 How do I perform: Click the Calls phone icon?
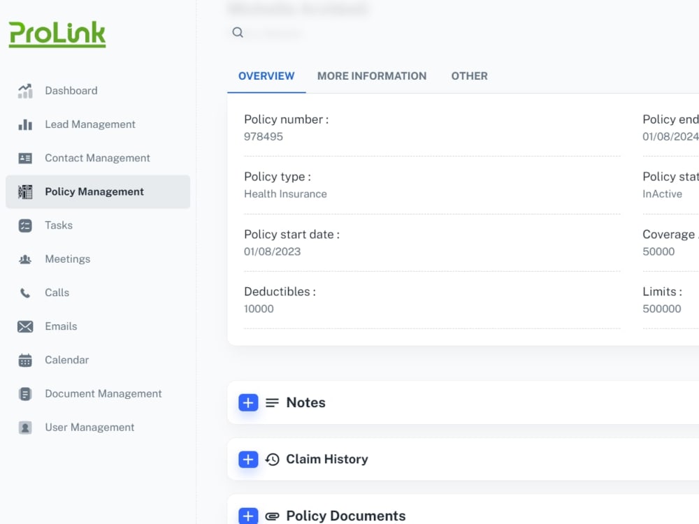pos(25,293)
